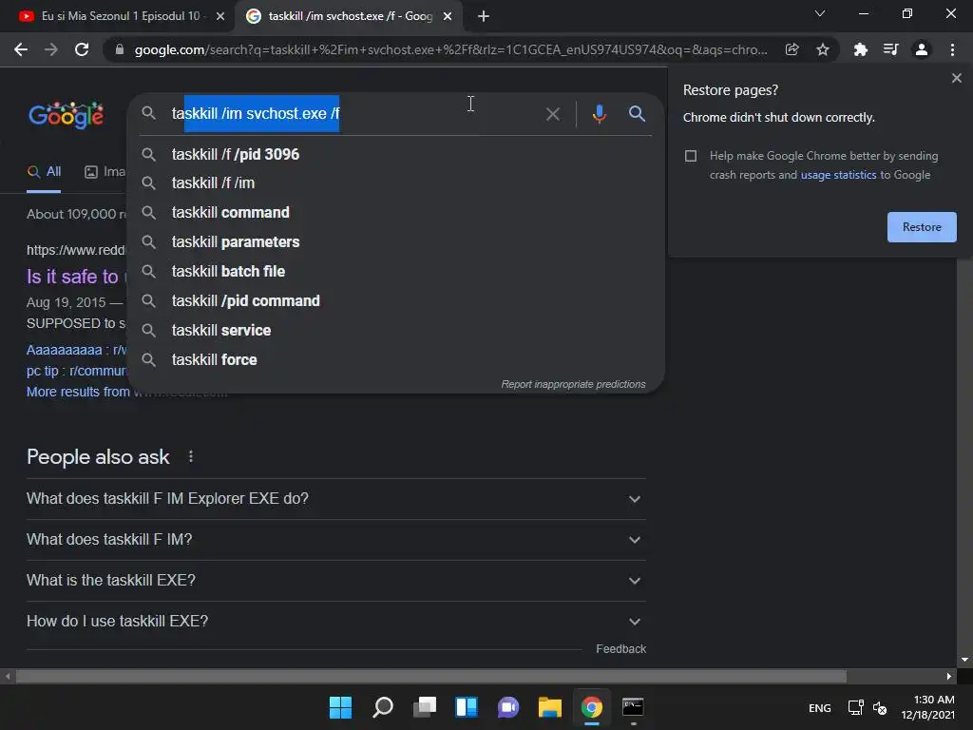Click into the Google search text field

353,114
